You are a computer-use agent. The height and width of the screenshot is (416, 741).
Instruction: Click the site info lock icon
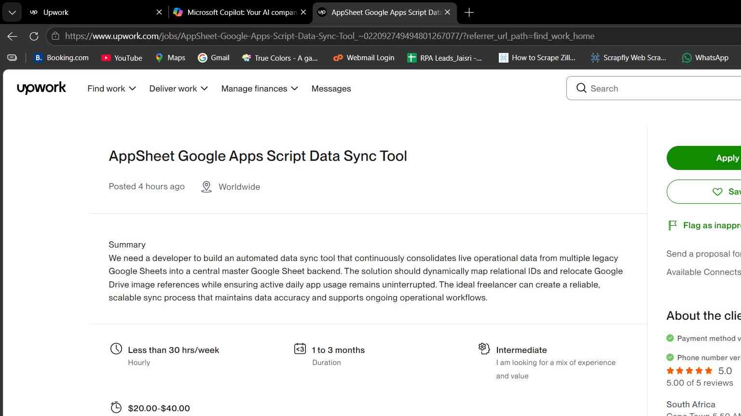point(55,36)
